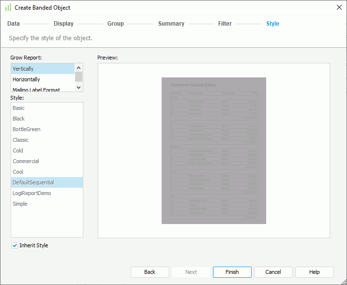Pick the Classic style from list

pos(21,140)
